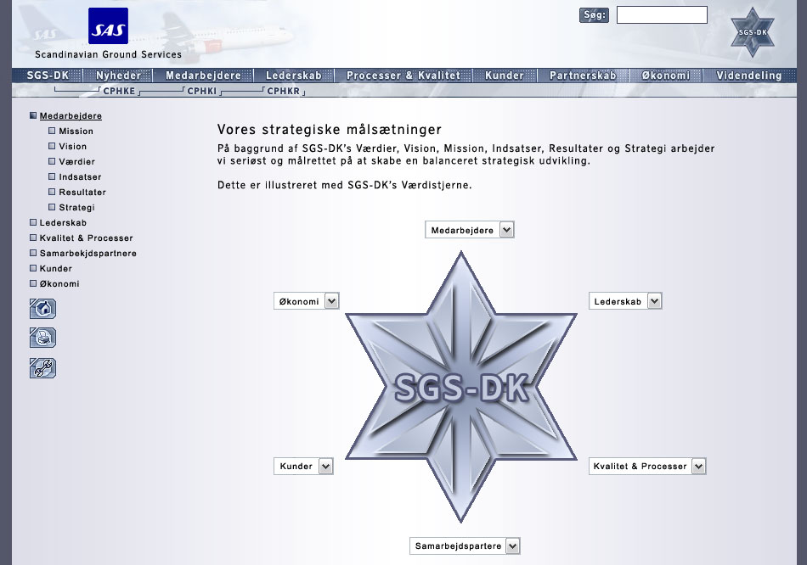Open the underlined Medarbejdere link in the sidebar
This screenshot has height=565, width=807.
tap(71, 116)
